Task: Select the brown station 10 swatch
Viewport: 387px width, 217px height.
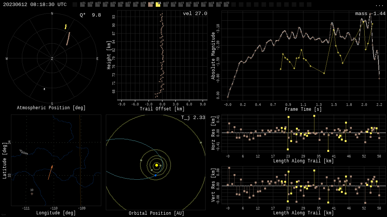Action: (x=150, y=5)
